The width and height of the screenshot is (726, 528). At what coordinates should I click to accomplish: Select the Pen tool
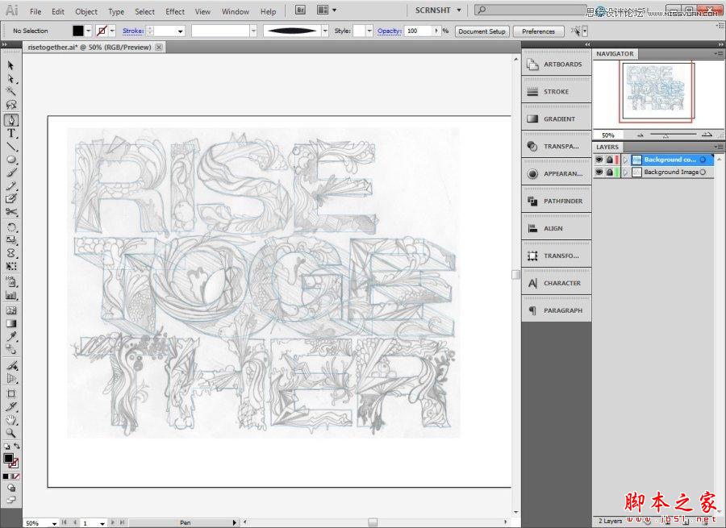tap(10, 119)
